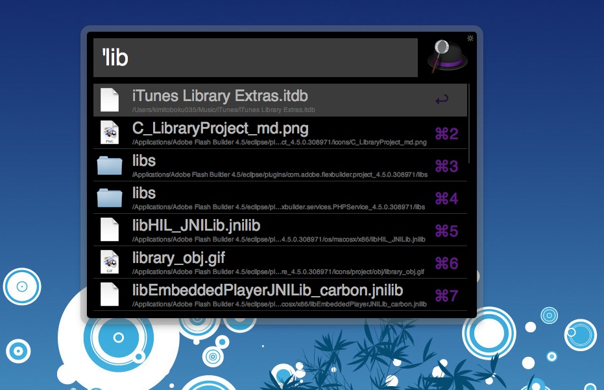The image size is (604, 390).
Task: Click path ending PHPService_4.5.0.308971/libs
Action: tap(278, 207)
